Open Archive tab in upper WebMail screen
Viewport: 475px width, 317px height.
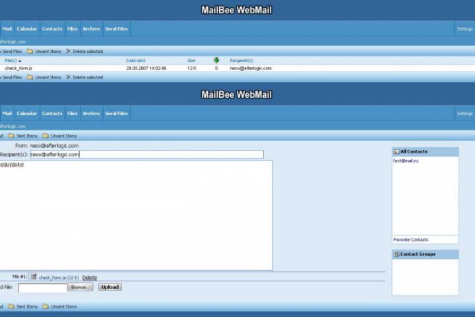tap(91, 29)
